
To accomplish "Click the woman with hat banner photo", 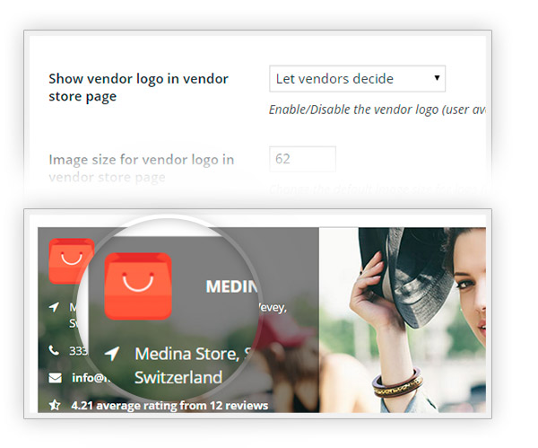I will point(402,320).
